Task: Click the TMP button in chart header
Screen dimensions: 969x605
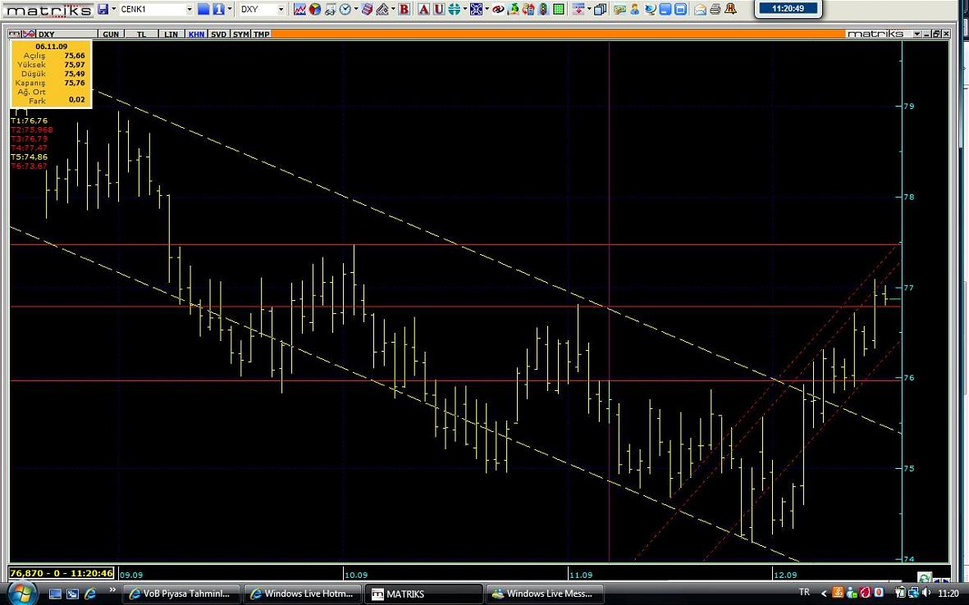Action: tap(261, 34)
